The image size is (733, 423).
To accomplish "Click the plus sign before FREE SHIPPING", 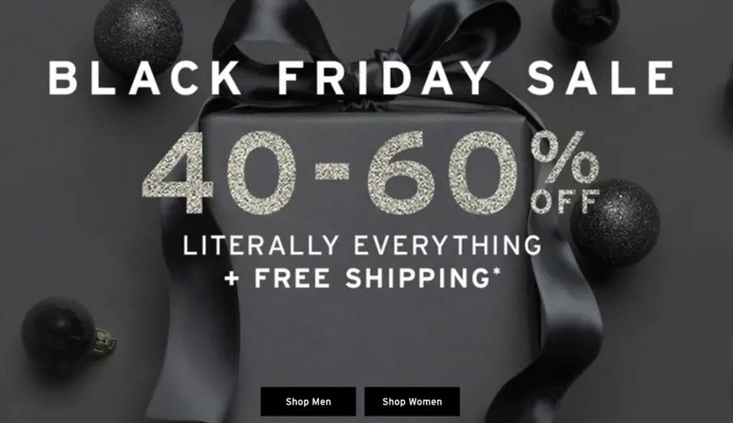I will [x=232, y=279].
